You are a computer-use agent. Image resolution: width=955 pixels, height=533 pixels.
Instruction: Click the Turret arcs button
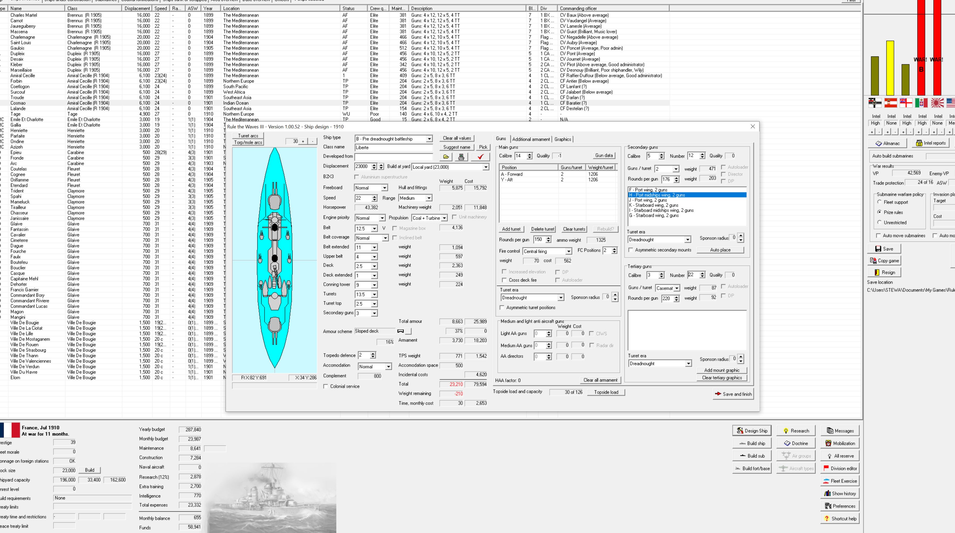coord(248,136)
